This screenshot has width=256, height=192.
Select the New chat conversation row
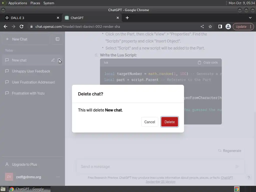click(32, 60)
